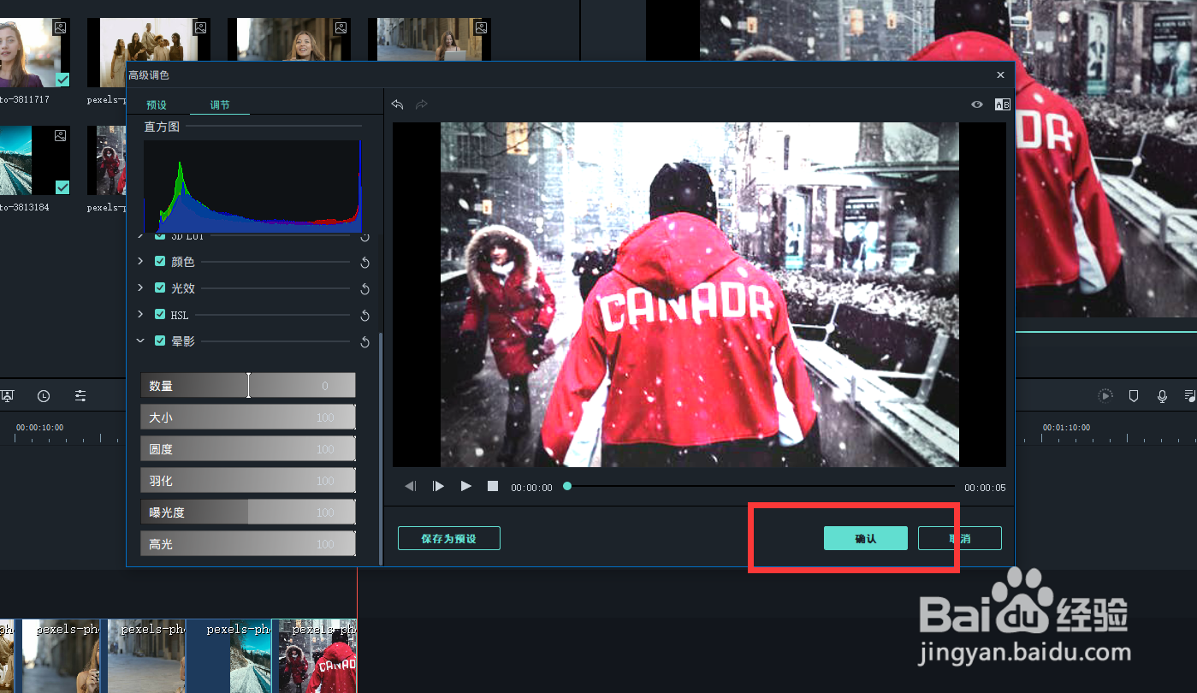This screenshot has height=693, width=1197.
Task: Select the woman in purple media thumbnail
Action: pos(35,53)
